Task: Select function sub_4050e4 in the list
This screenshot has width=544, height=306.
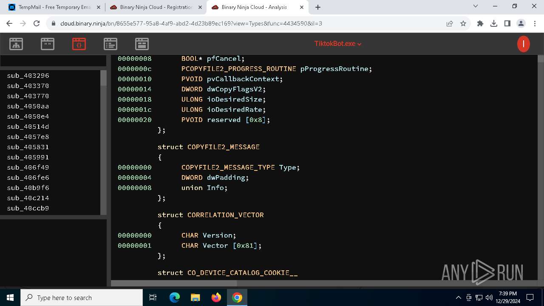Action: pyautogui.click(x=28, y=116)
